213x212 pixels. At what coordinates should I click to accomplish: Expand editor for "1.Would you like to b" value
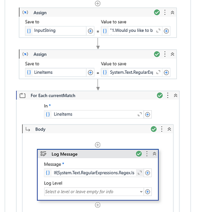tap(158, 31)
